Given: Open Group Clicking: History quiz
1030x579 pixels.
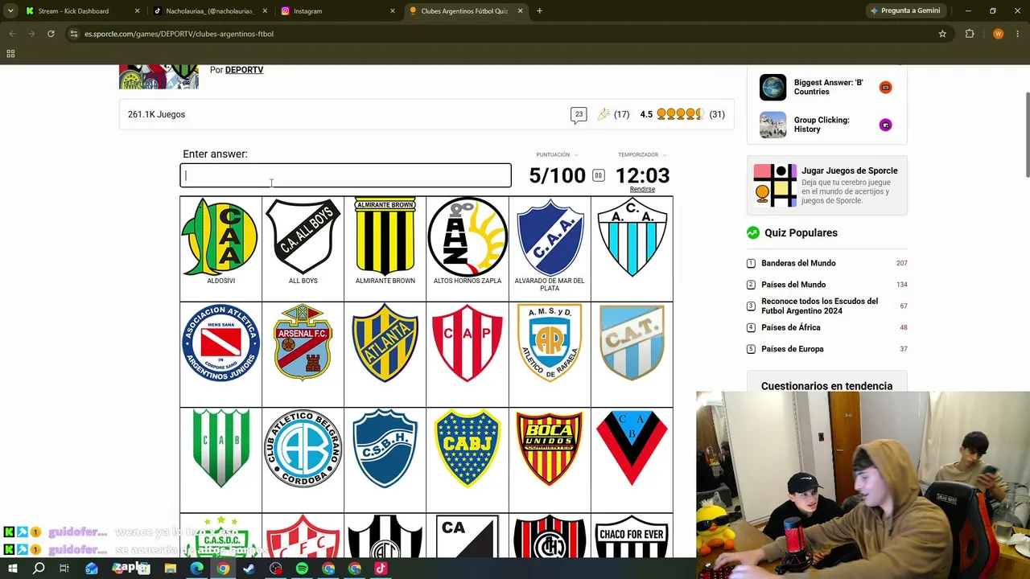Looking at the screenshot, I should pyautogui.click(x=822, y=125).
